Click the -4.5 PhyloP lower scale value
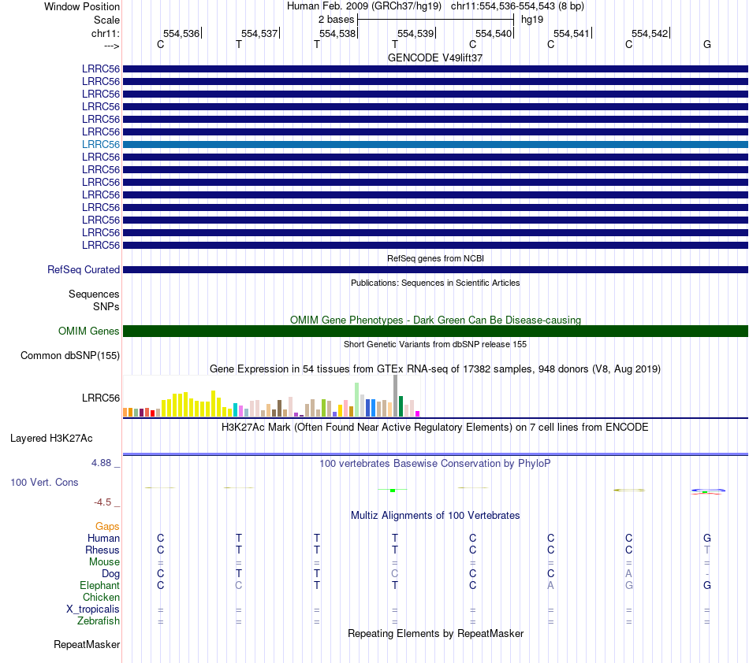This screenshot has width=749, height=663. click(102, 502)
